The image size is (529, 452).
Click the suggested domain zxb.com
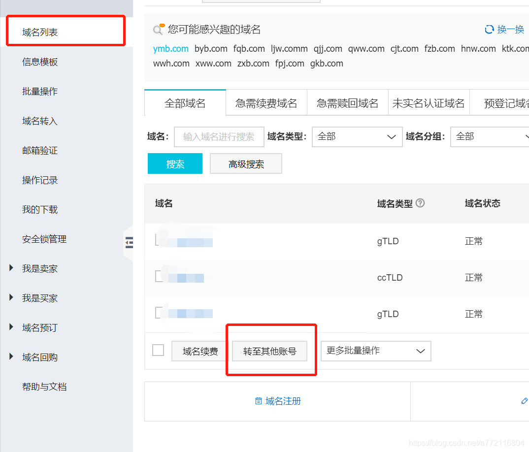[x=253, y=64]
